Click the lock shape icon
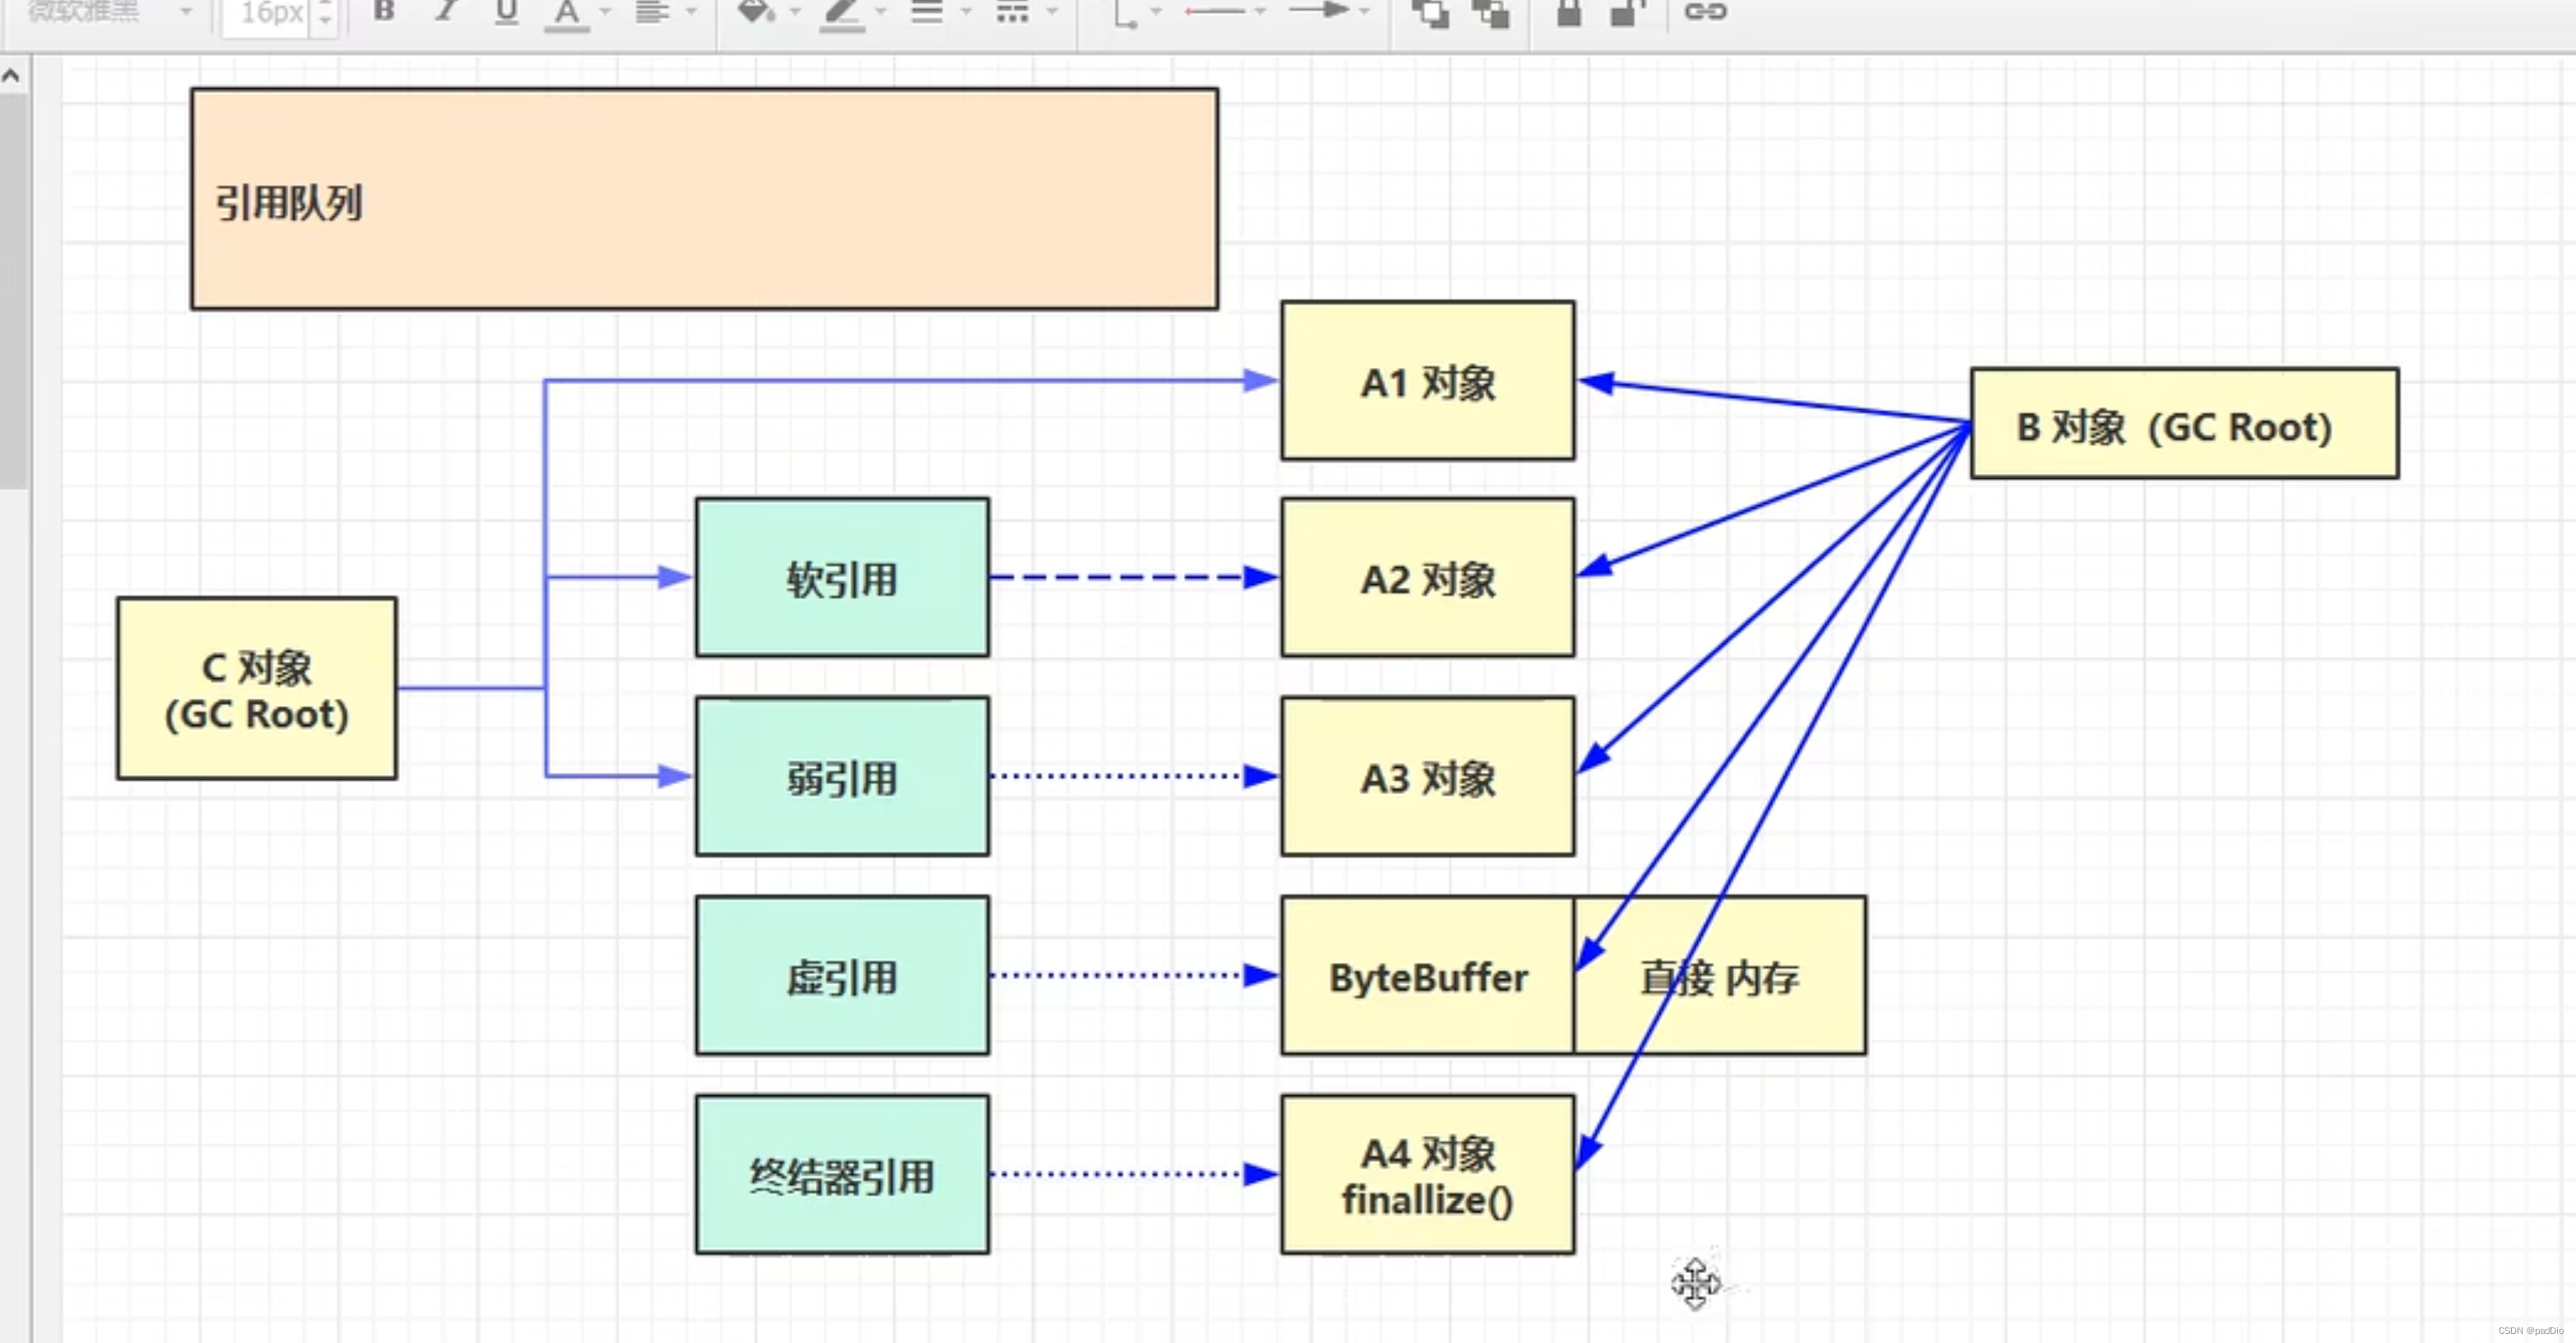 coord(1569,13)
